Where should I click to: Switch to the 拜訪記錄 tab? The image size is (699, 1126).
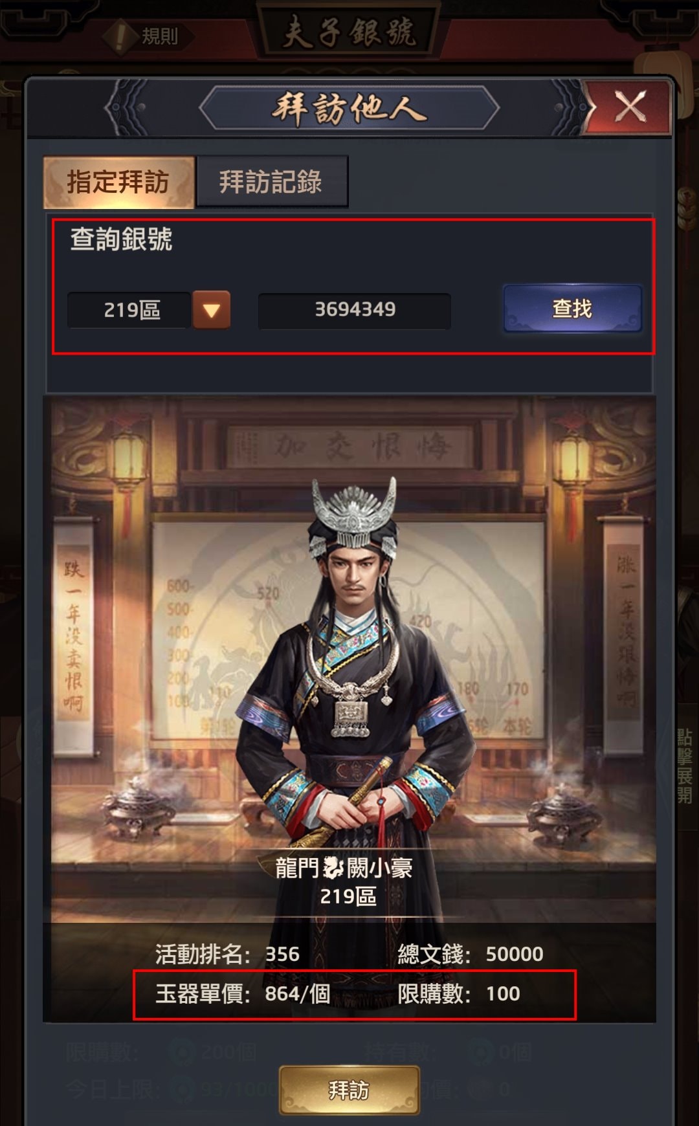[271, 181]
